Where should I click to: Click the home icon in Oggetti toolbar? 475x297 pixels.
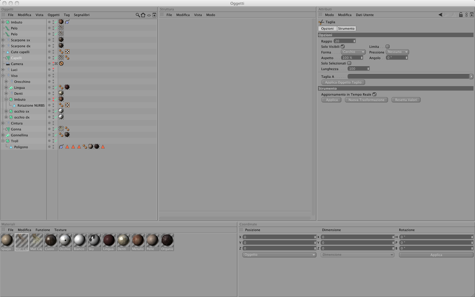143,15
